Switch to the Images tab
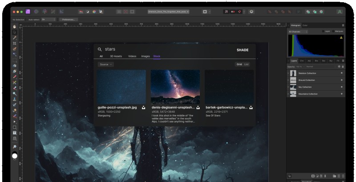 click(x=146, y=56)
